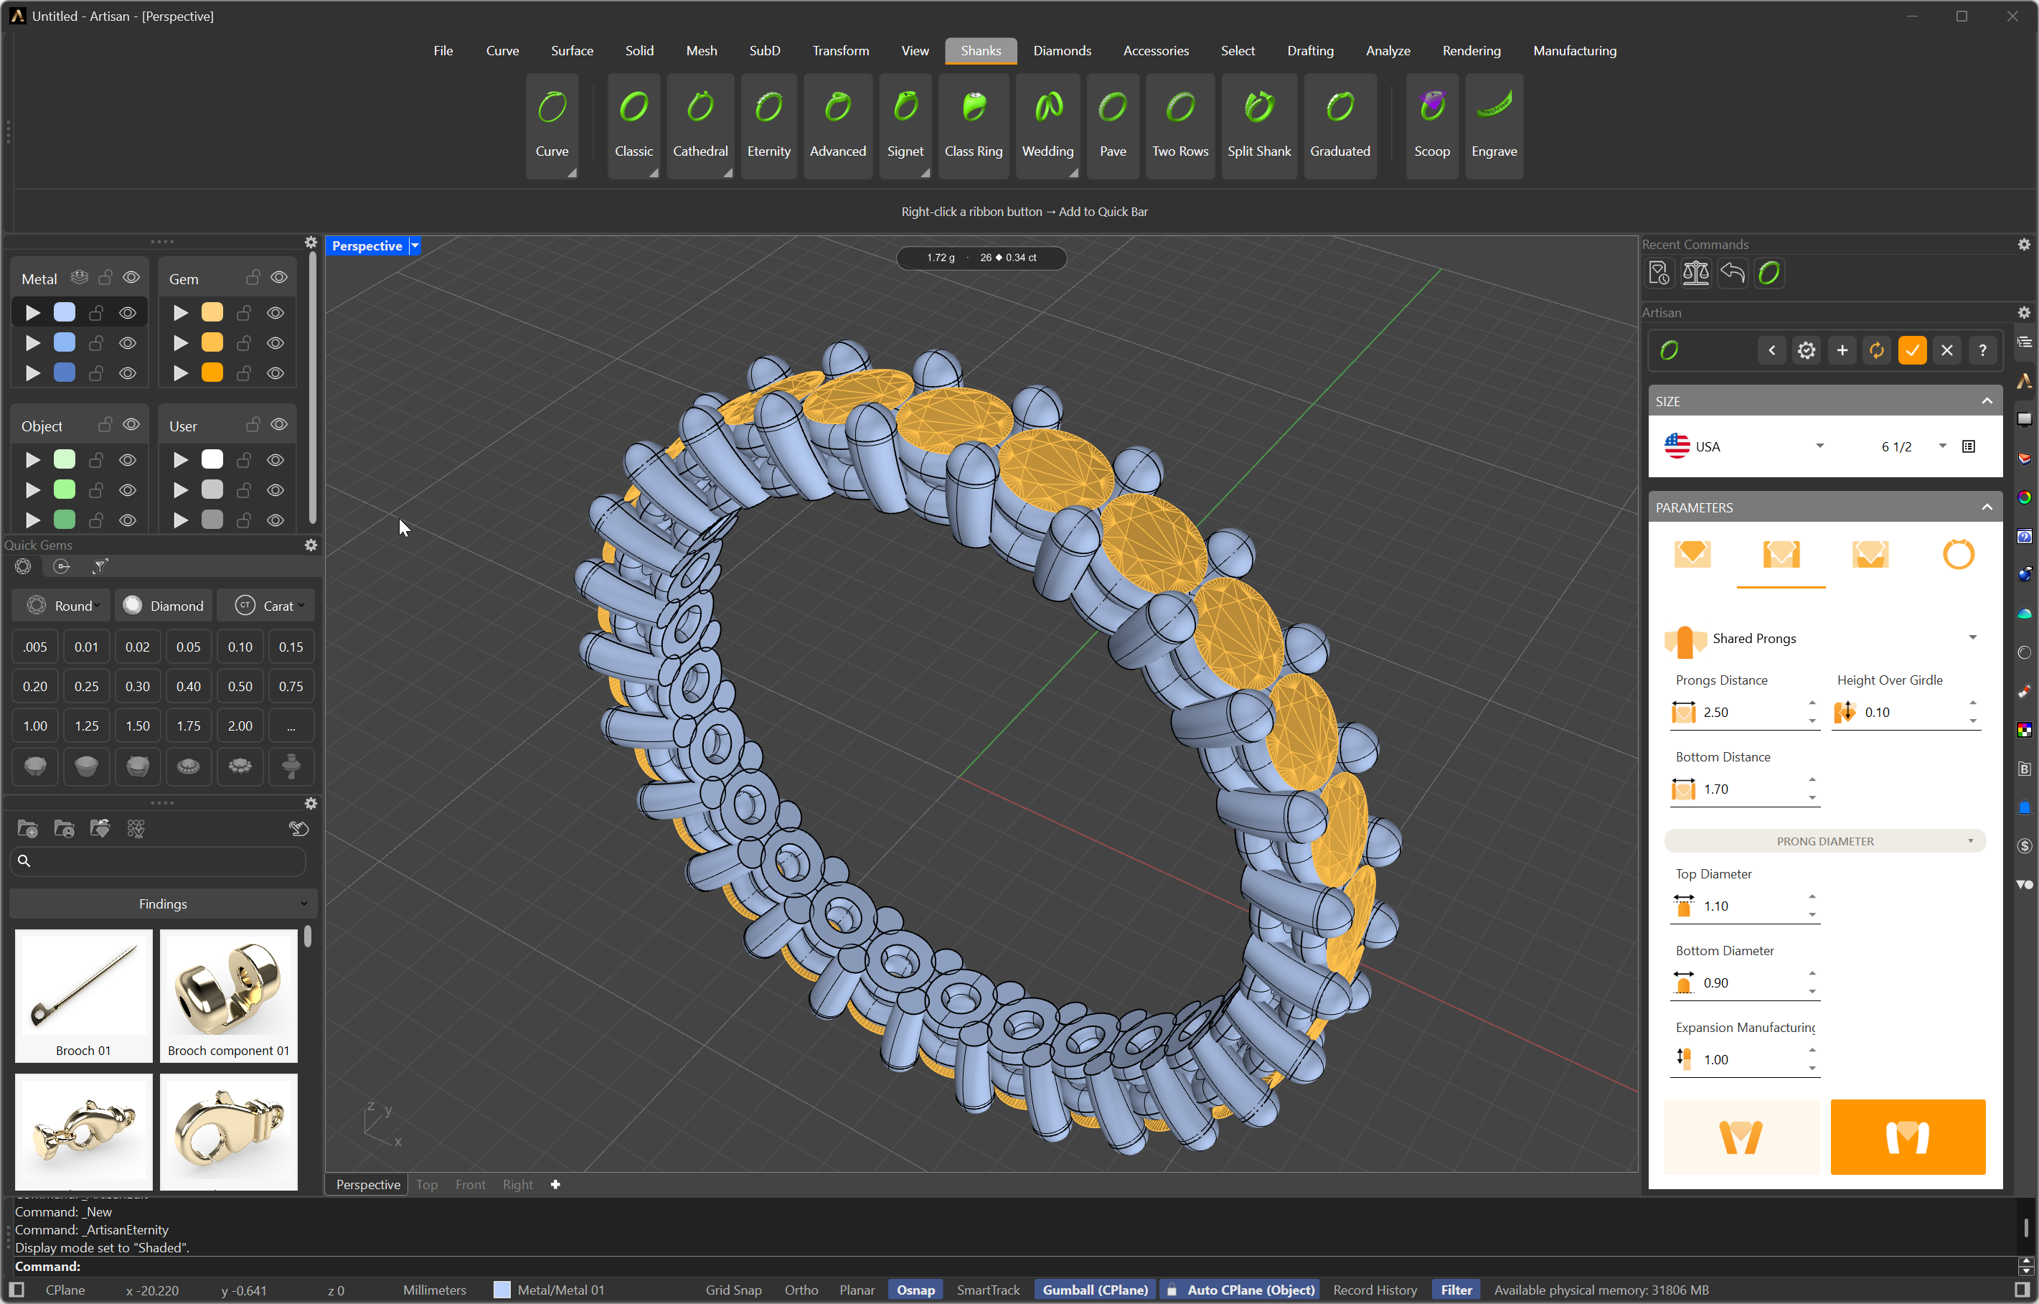Viewport: 2039px width, 1304px height.
Task: Activate the Scoop tool
Action: 1432,126
